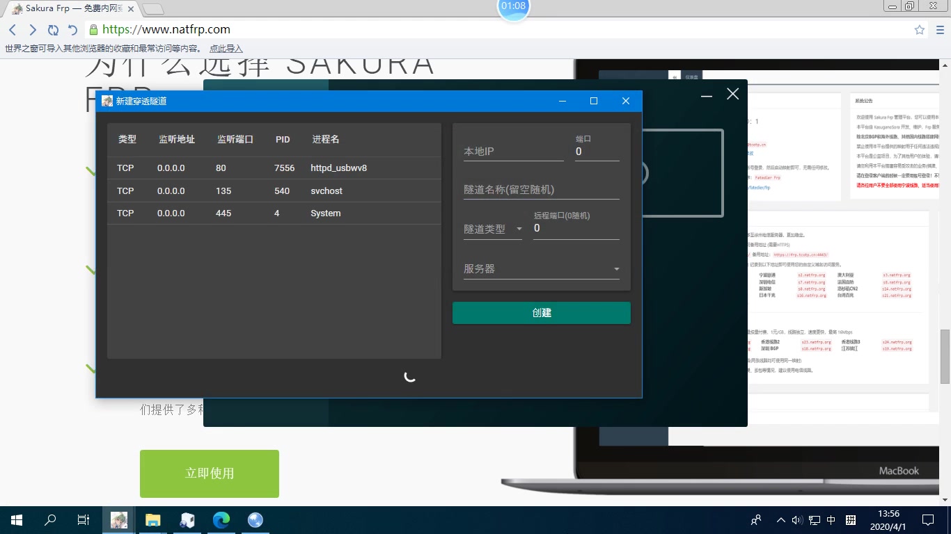
Task: Select the httpd_usbwv8 row
Action: (x=274, y=168)
